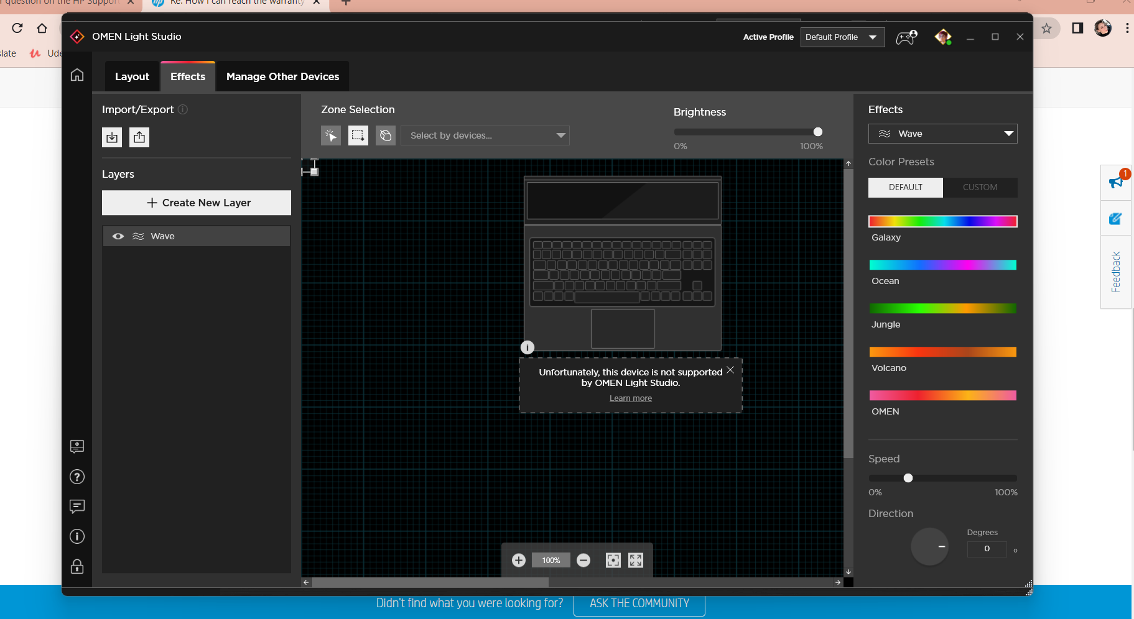The image size is (1134, 619).
Task: Click the canvas scroll-down arrow
Action: tap(848, 572)
